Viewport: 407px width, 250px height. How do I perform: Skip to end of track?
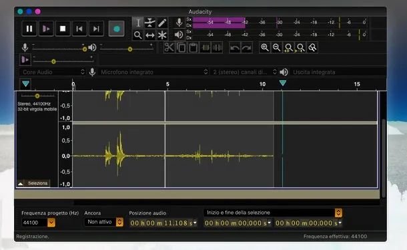(x=96, y=29)
